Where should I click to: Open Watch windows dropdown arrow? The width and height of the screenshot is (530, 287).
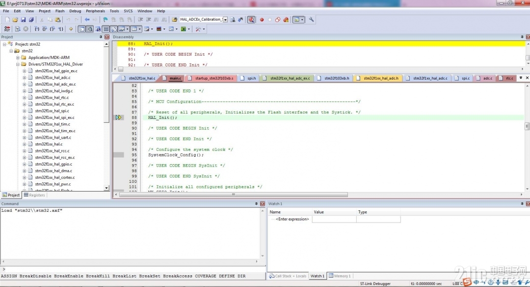pos(127,29)
